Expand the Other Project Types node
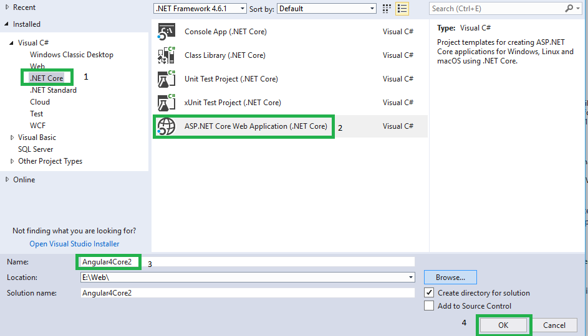588x336 pixels. point(12,161)
